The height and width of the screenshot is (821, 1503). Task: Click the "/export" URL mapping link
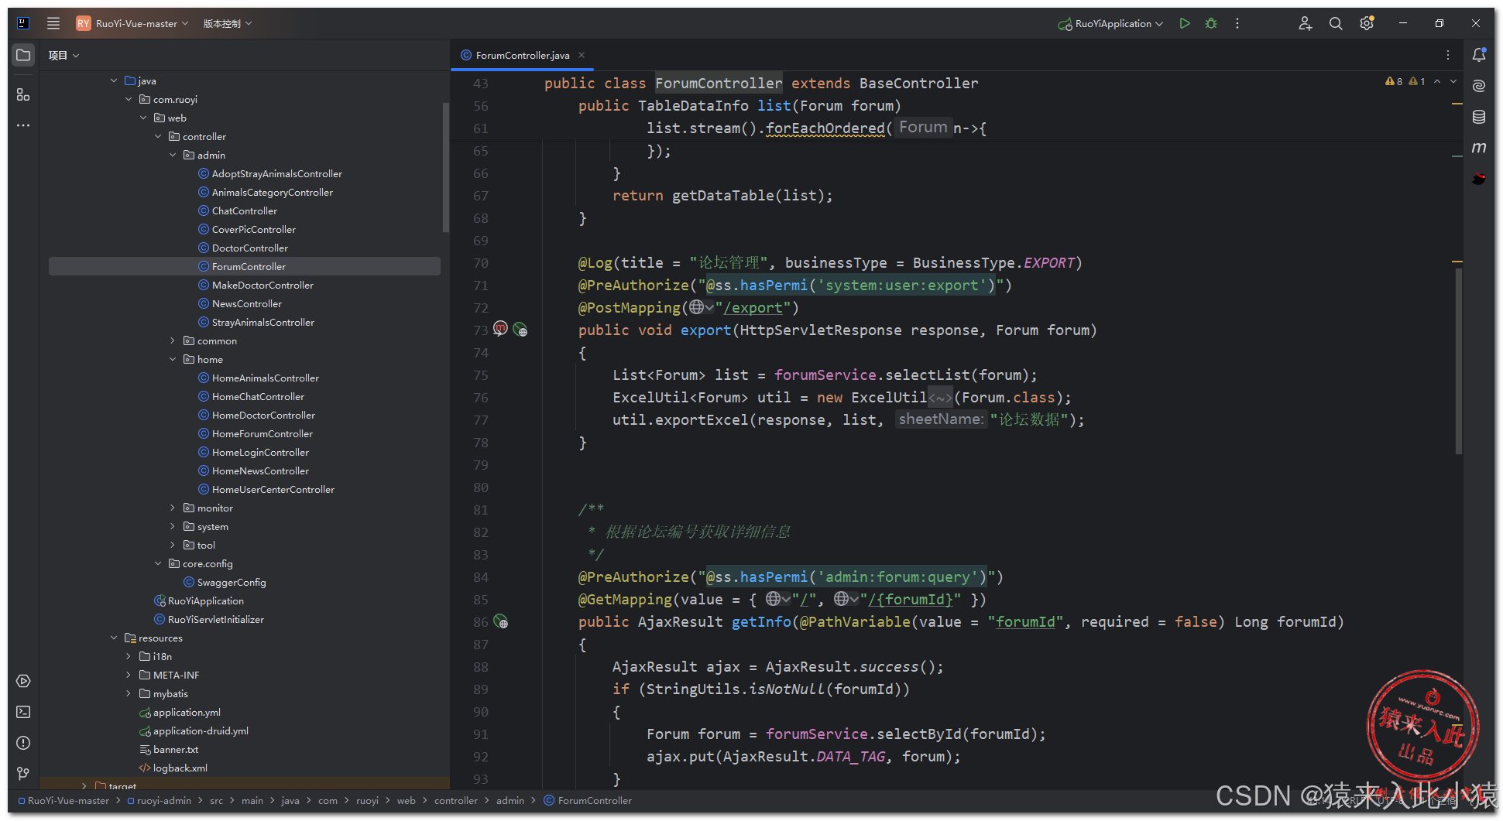point(753,308)
